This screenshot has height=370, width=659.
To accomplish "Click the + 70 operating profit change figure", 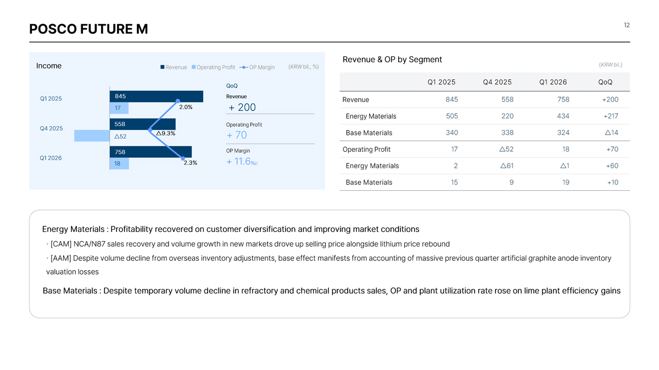I will click(237, 135).
